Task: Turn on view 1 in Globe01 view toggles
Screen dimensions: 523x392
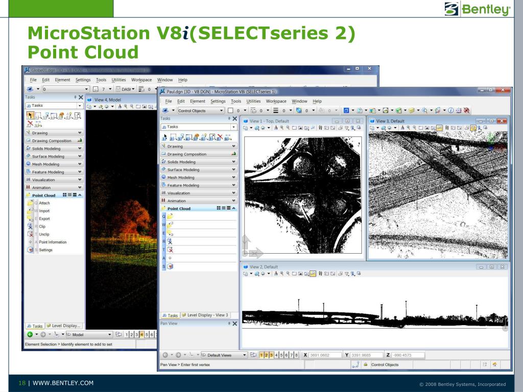Action: 127,335
